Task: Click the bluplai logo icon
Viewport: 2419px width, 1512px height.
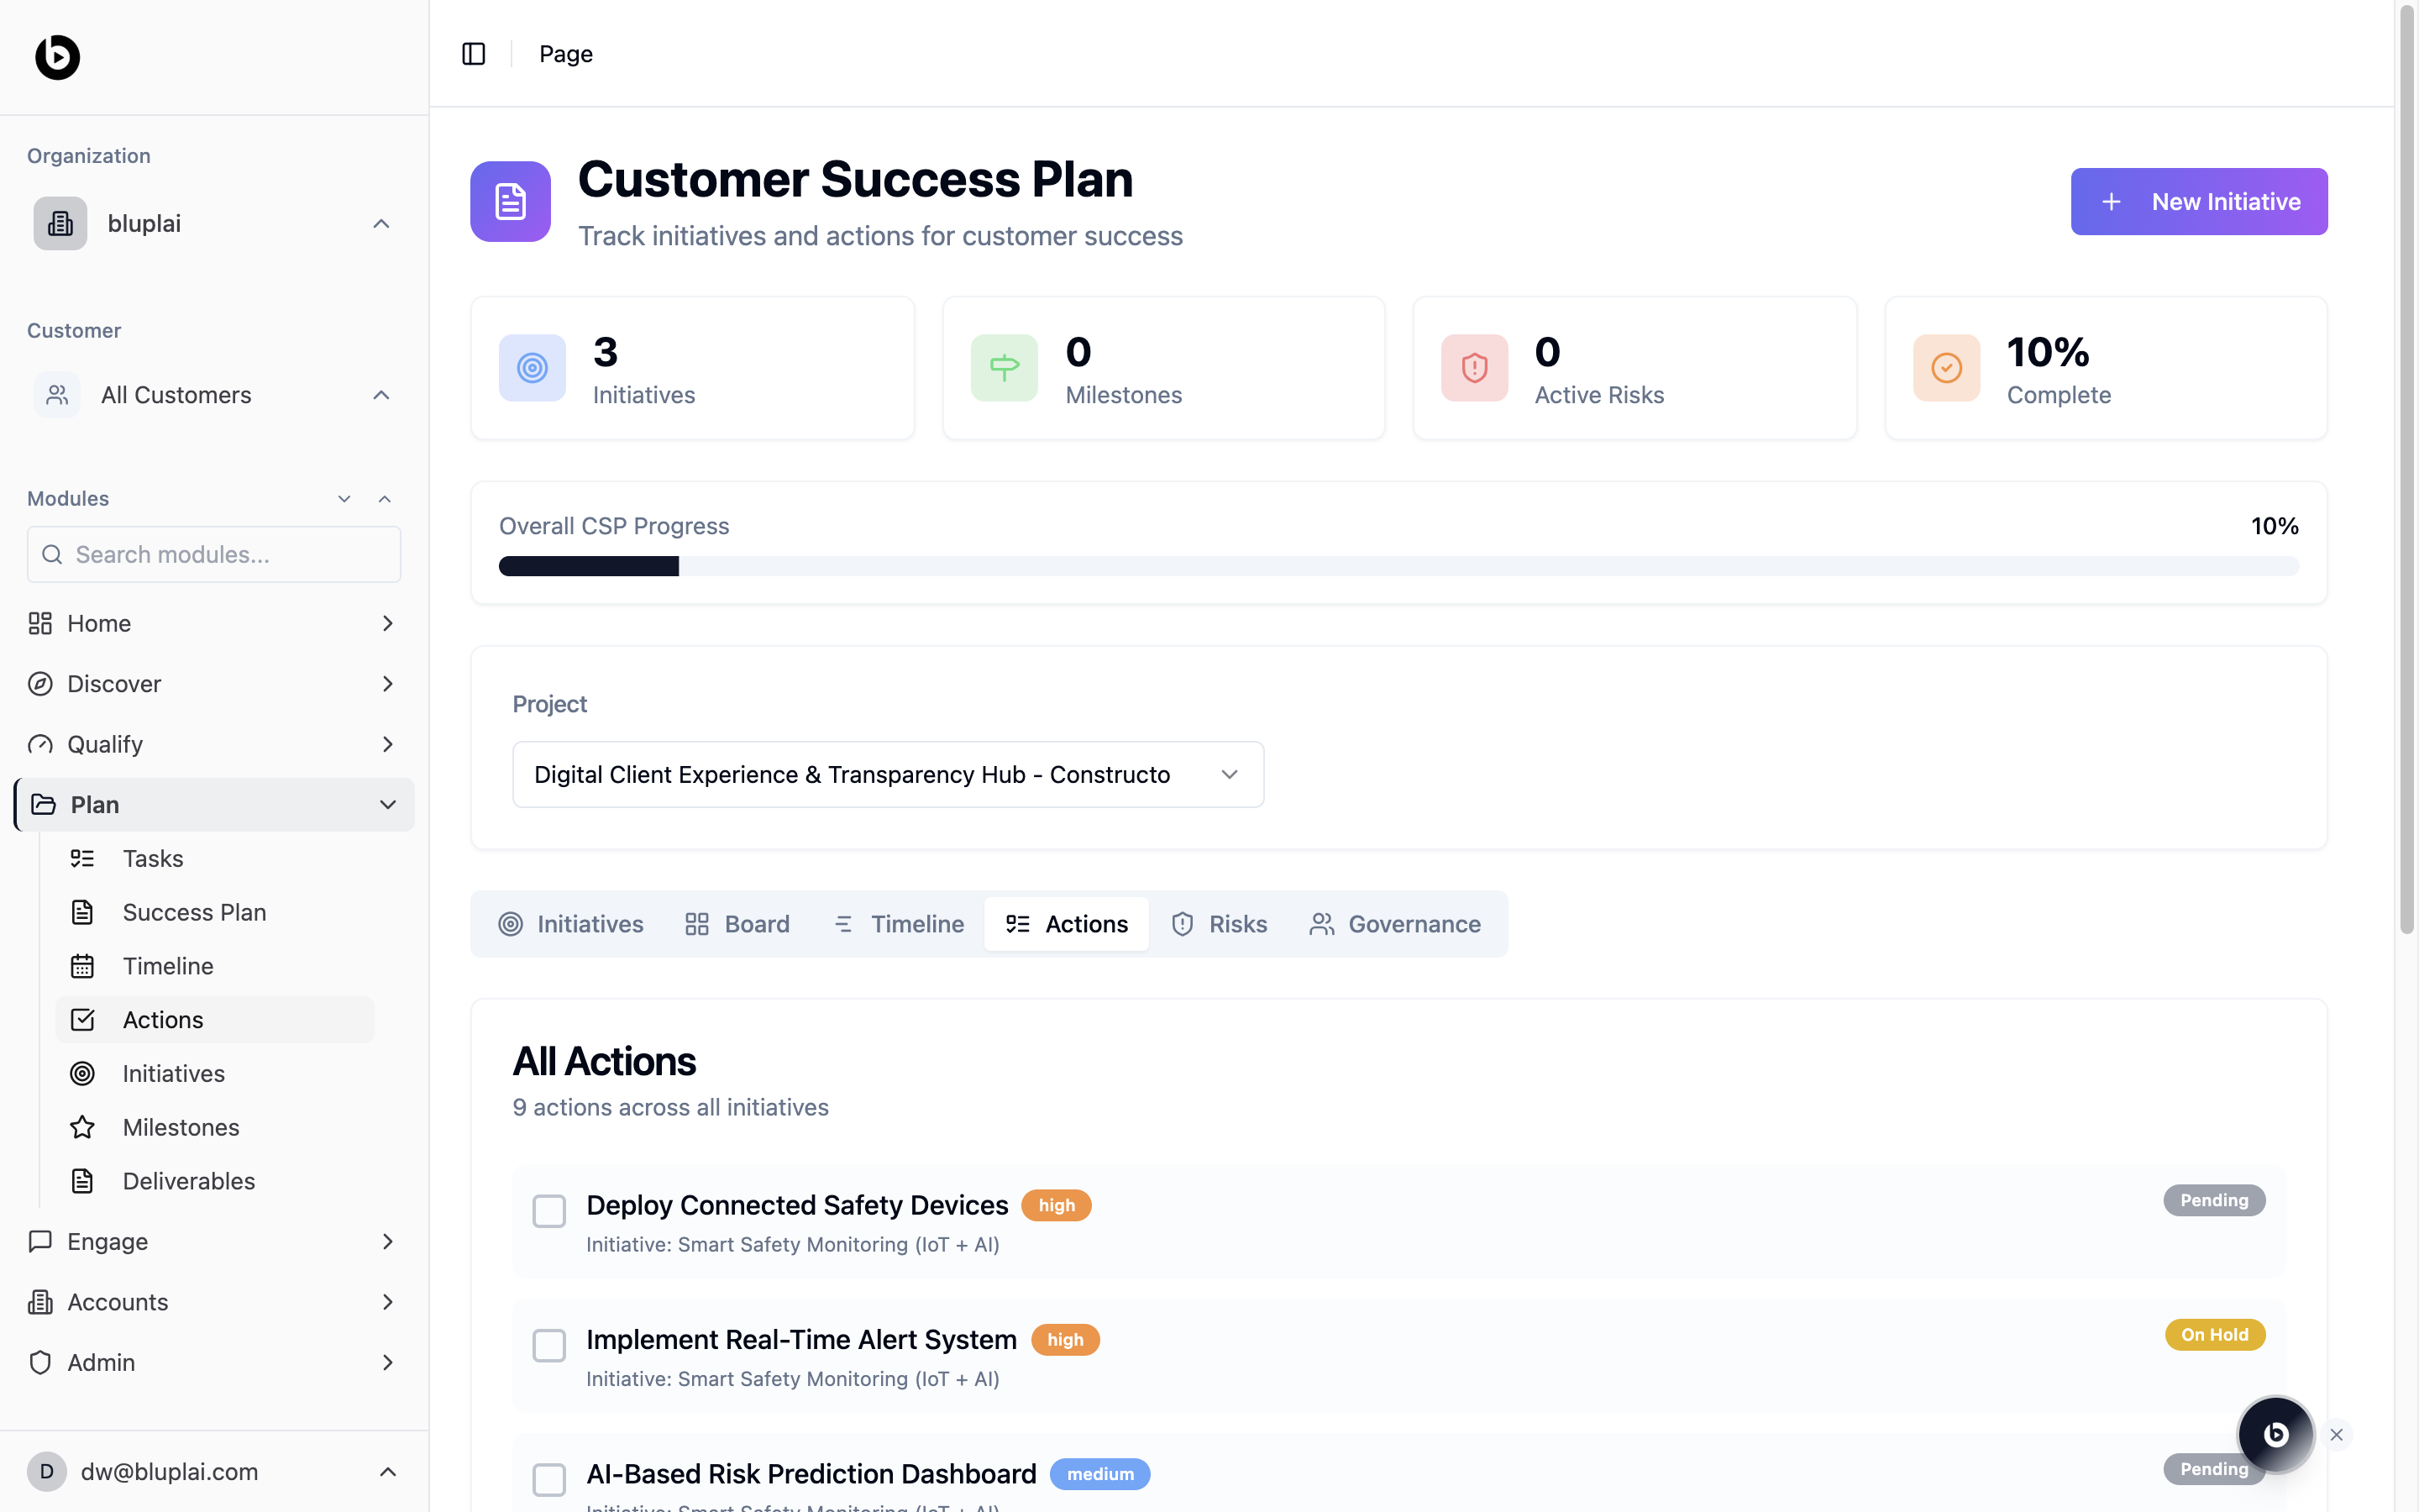Action: [57, 56]
